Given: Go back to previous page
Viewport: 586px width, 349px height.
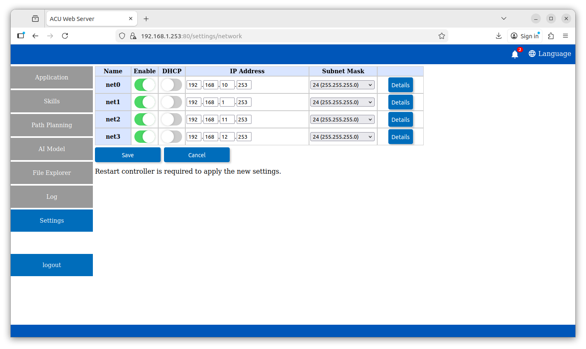Looking at the screenshot, I should click(35, 36).
